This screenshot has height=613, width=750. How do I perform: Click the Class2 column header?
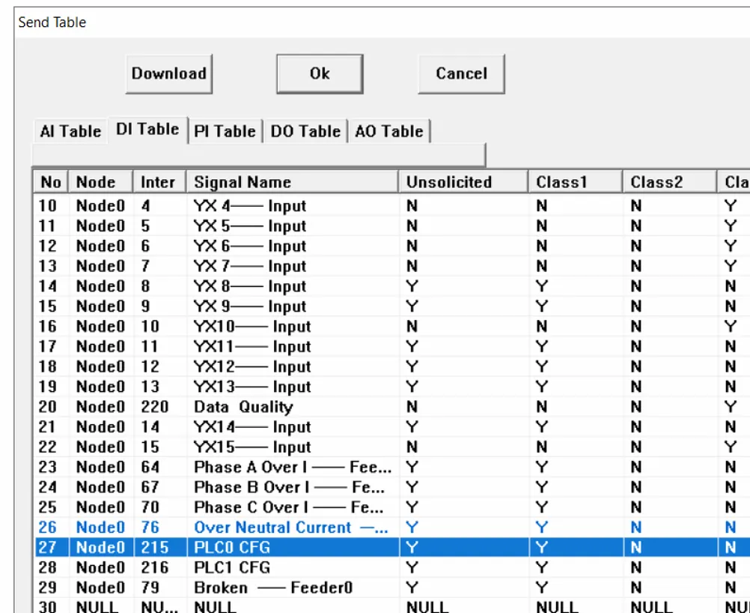coord(670,182)
